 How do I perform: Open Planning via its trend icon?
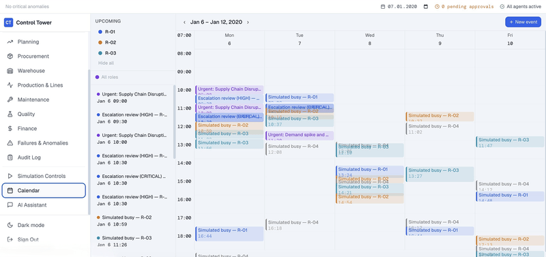point(10,42)
